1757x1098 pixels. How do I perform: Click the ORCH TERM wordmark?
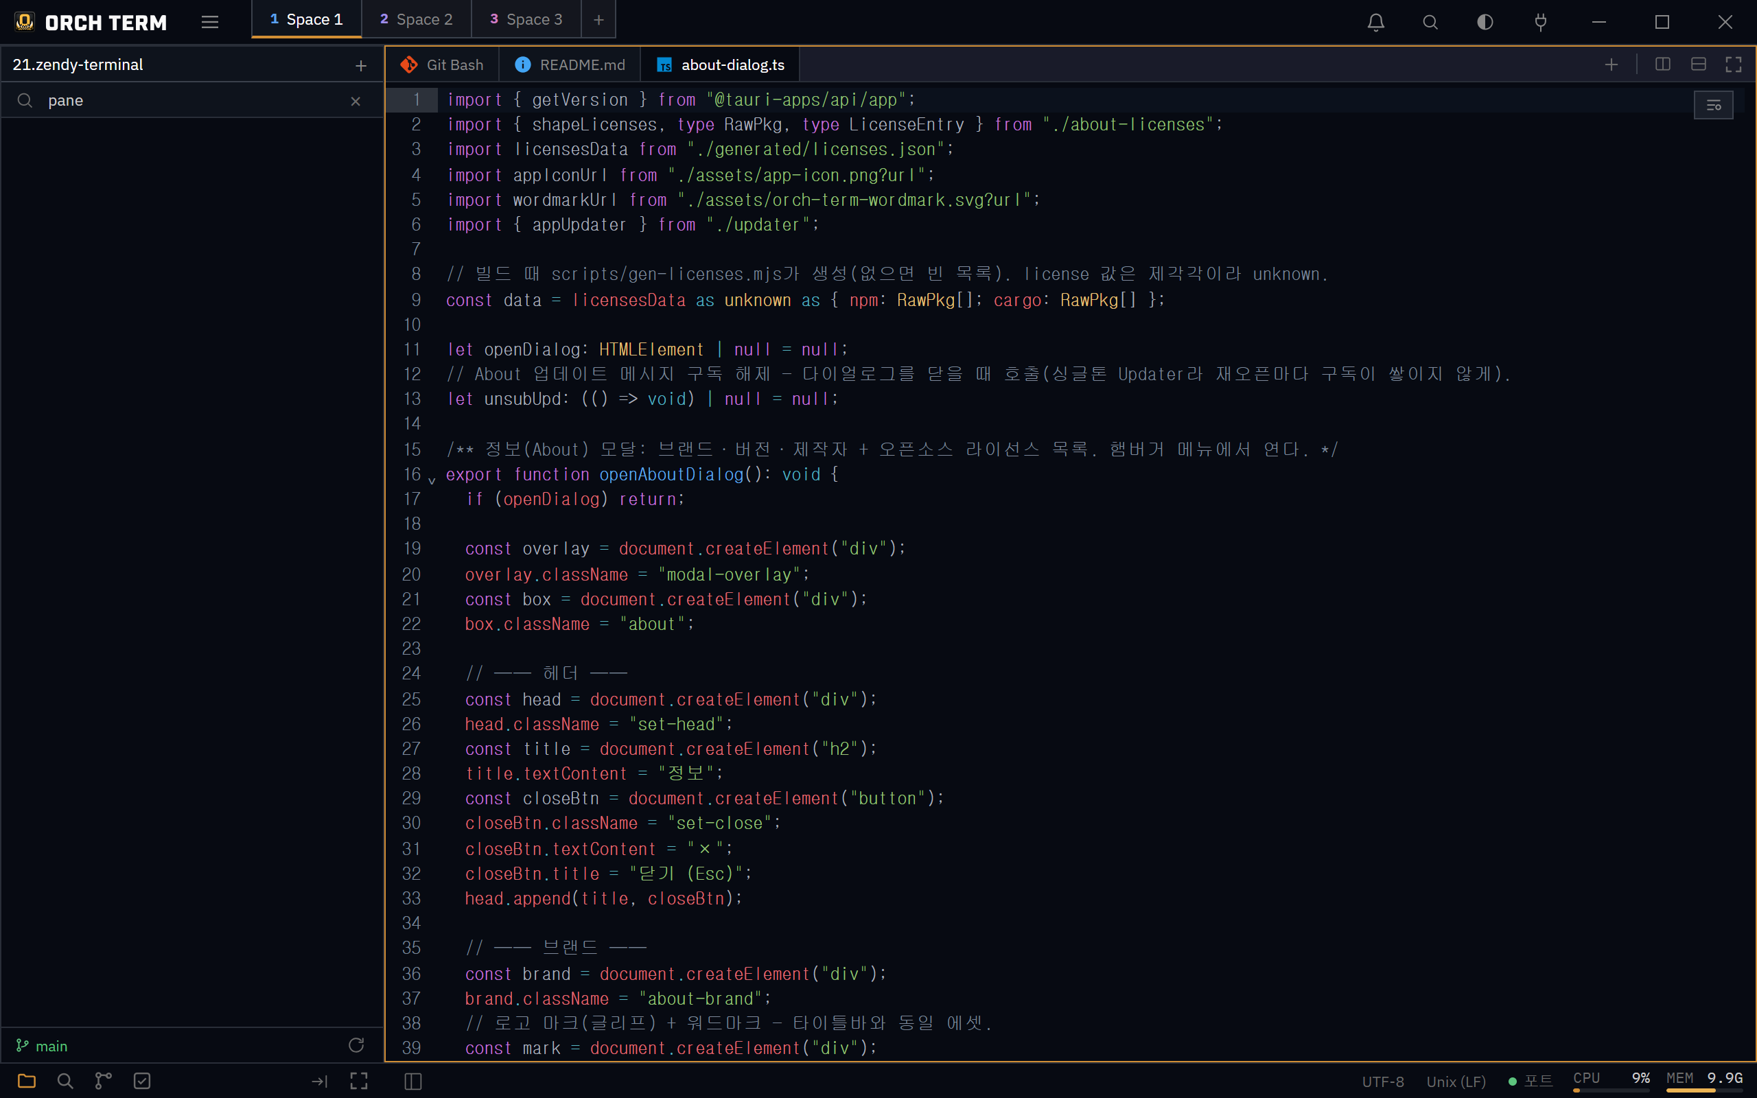(x=106, y=23)
